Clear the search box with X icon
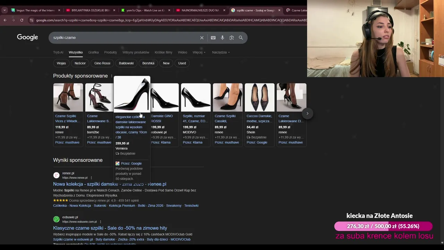The image size is (444, 250). 202,38
